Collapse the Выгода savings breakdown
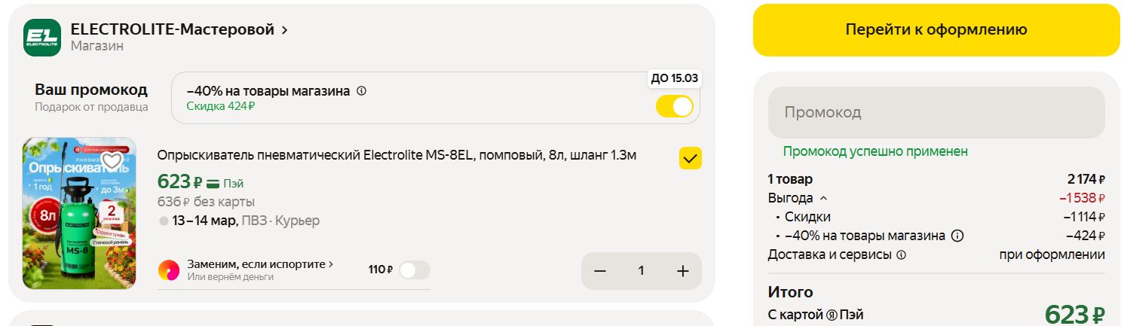This screenshot has width=1124, height=326. pyautogui.click(x=823, y=199)
